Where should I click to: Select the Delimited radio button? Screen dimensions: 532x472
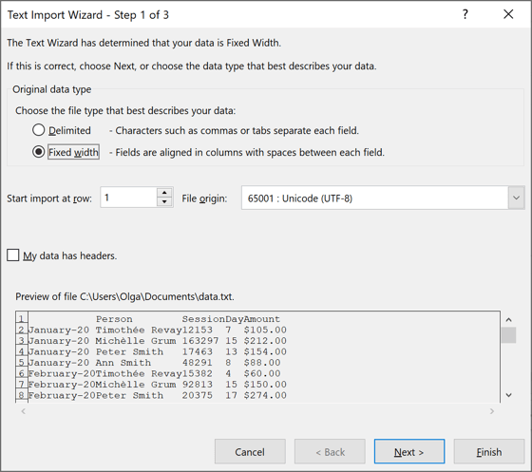click(38, 130)
